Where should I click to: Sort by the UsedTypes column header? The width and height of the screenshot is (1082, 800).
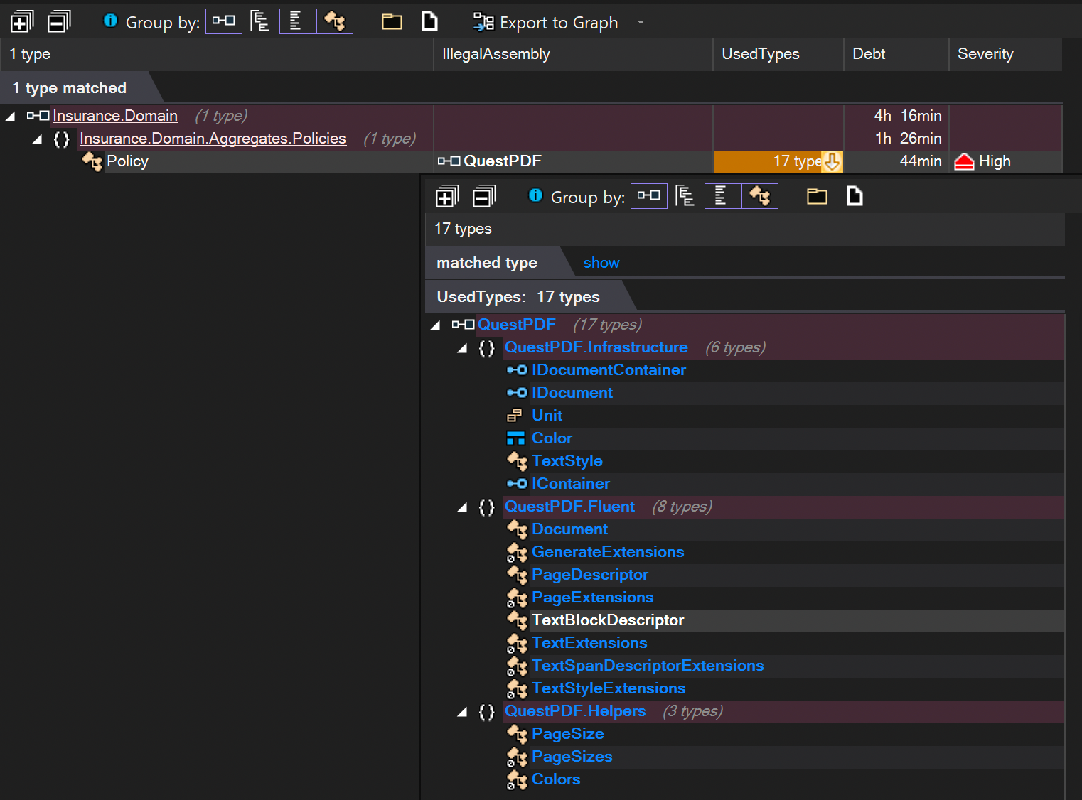pyautogui.click(x=778, y=54)
